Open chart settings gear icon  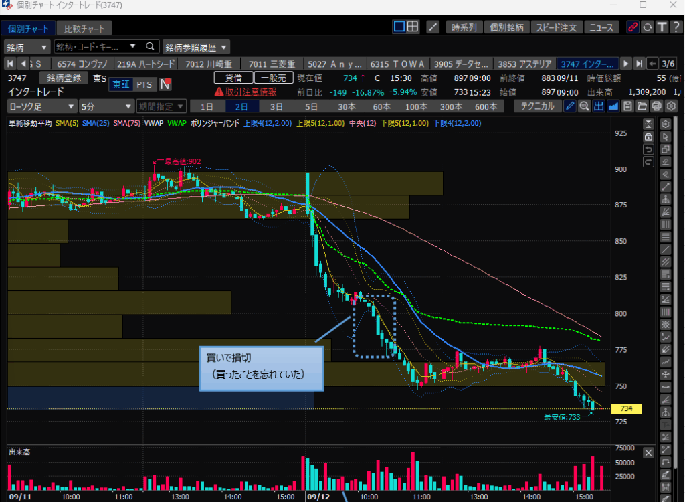[x=671, y=106]
